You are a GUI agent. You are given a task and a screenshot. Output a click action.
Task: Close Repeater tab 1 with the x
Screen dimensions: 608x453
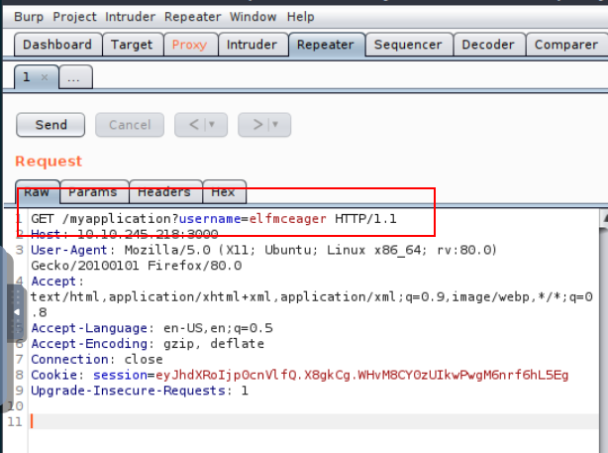tap(45, 77)
